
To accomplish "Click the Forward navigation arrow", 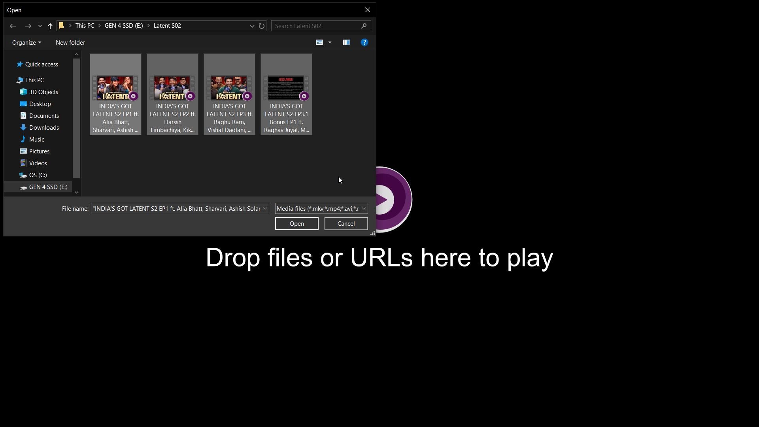I will (28, 26).
